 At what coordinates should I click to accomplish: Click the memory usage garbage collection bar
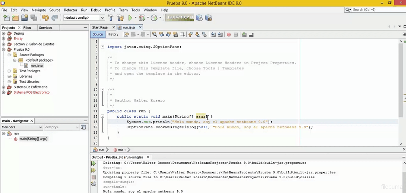pyautogui.click(x=179, y=18)
